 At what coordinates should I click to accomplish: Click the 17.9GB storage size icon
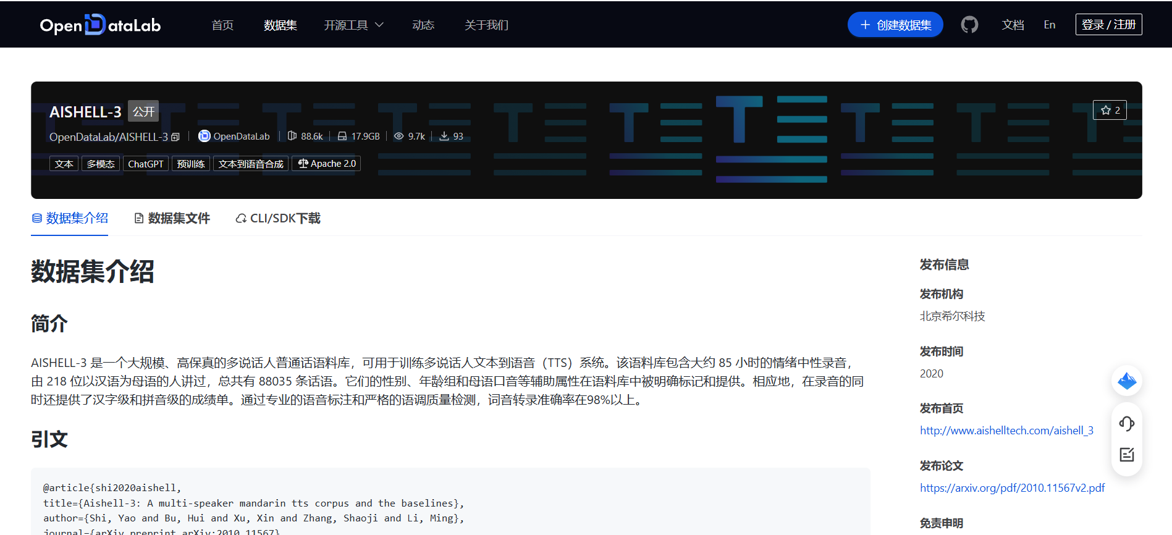[x=342, y=136]
